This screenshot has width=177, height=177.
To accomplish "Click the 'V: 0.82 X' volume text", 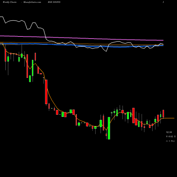I will coord(171,137).
